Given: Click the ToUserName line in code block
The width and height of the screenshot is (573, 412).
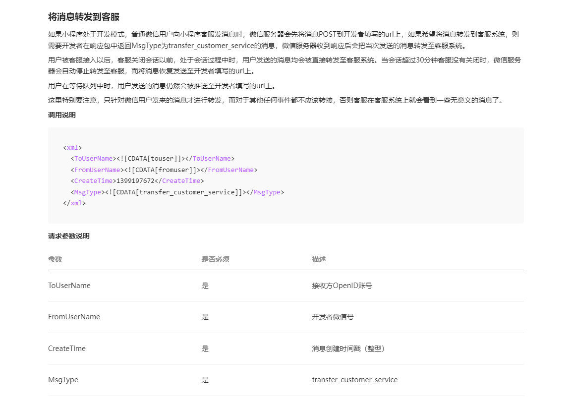Looking at the screenshot, I should (152, 159).
